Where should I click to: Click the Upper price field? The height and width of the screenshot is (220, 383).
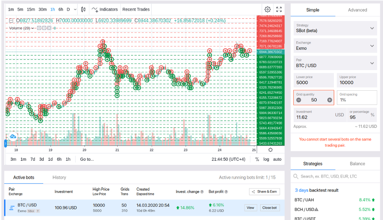pyautogui.click(x=357, y=81)
